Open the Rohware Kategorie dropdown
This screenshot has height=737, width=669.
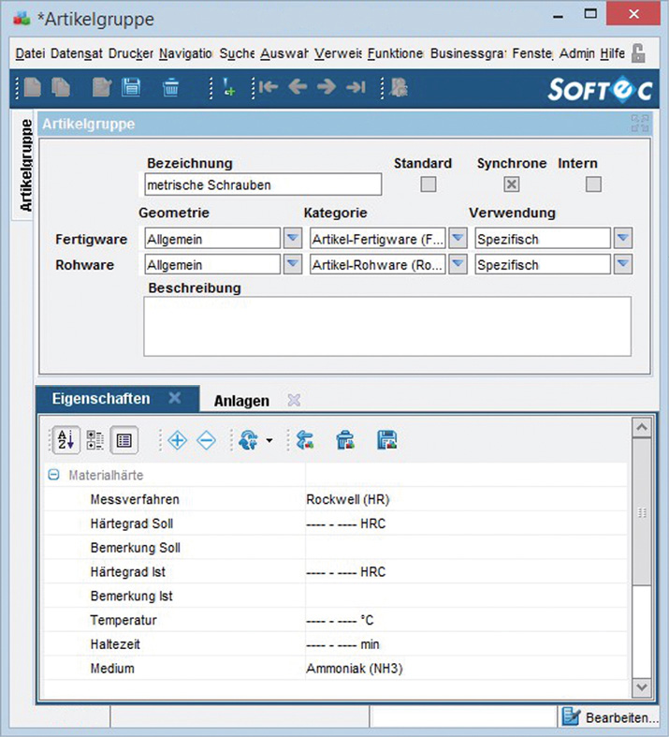(458, 265)
